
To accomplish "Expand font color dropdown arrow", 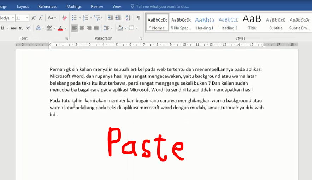I will (x=66, y=28).
